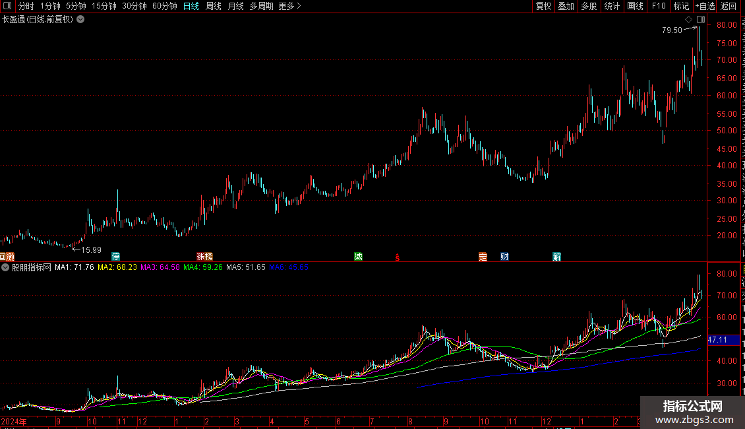Screen dimensions: 745x429
Task: Click the 多股 multi-stock button
Action: (589, 6)
